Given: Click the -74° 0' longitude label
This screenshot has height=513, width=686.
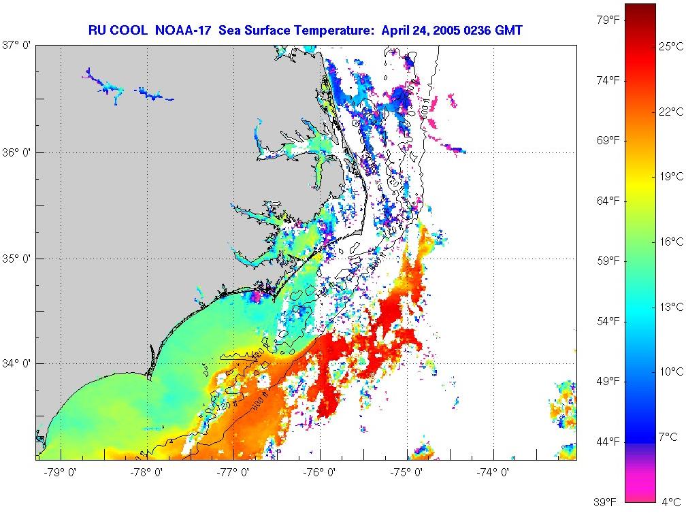Looking at the screenshot, I should pos(493,472).
